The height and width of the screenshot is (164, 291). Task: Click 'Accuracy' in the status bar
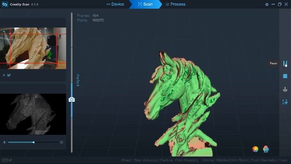click(150, 160)
